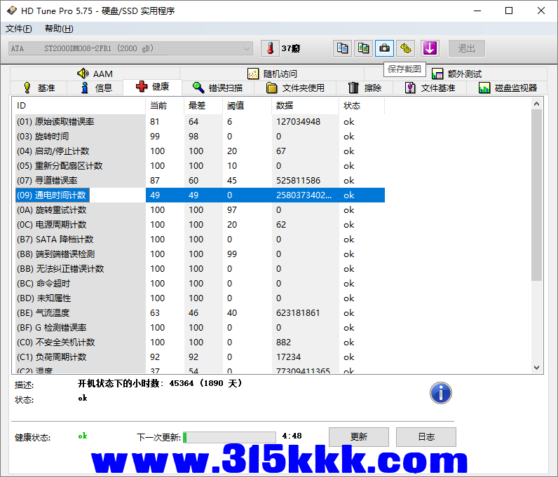Open the 文件夹使用 tab
Screen dimensions: 558x477
point(295,88)
